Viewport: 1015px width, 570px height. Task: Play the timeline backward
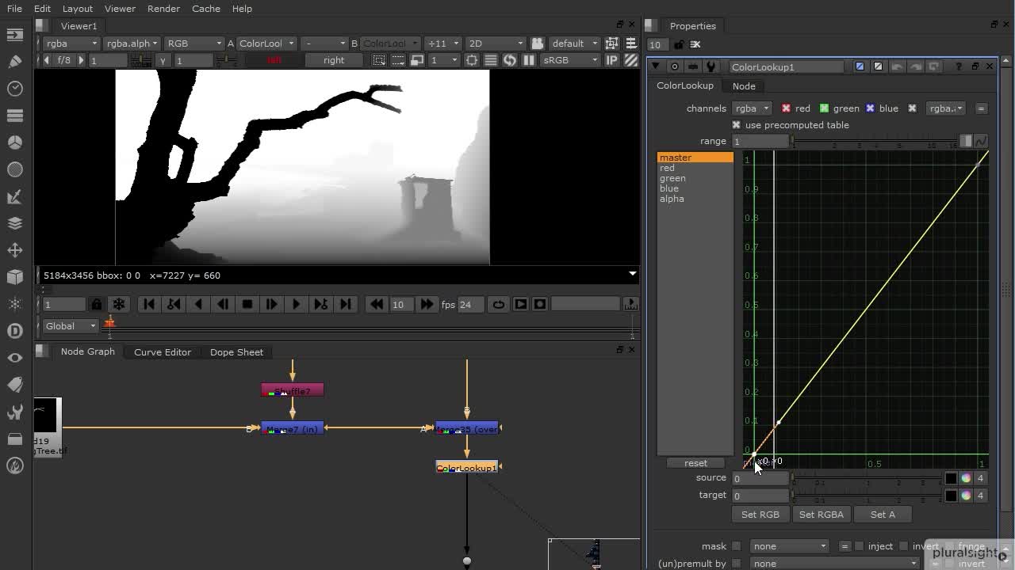pos(197,304)
